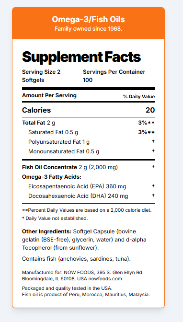Click the dagger symbol beside DHA row

tap(153, 195)
